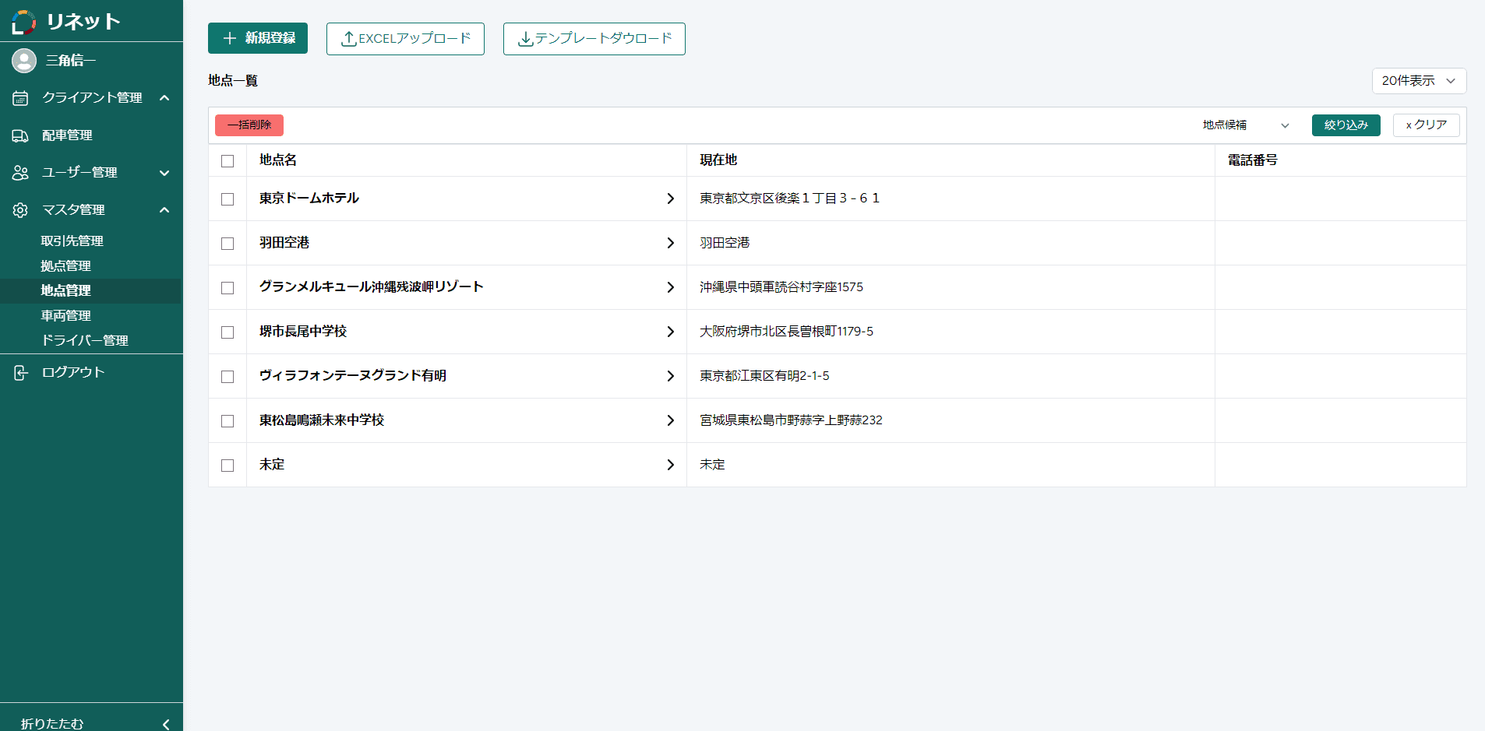Click the 新規登録 button
Image resolution: width=1485 pixels, height=731 pixels.
pyautogui.click(x=258, y=38)
